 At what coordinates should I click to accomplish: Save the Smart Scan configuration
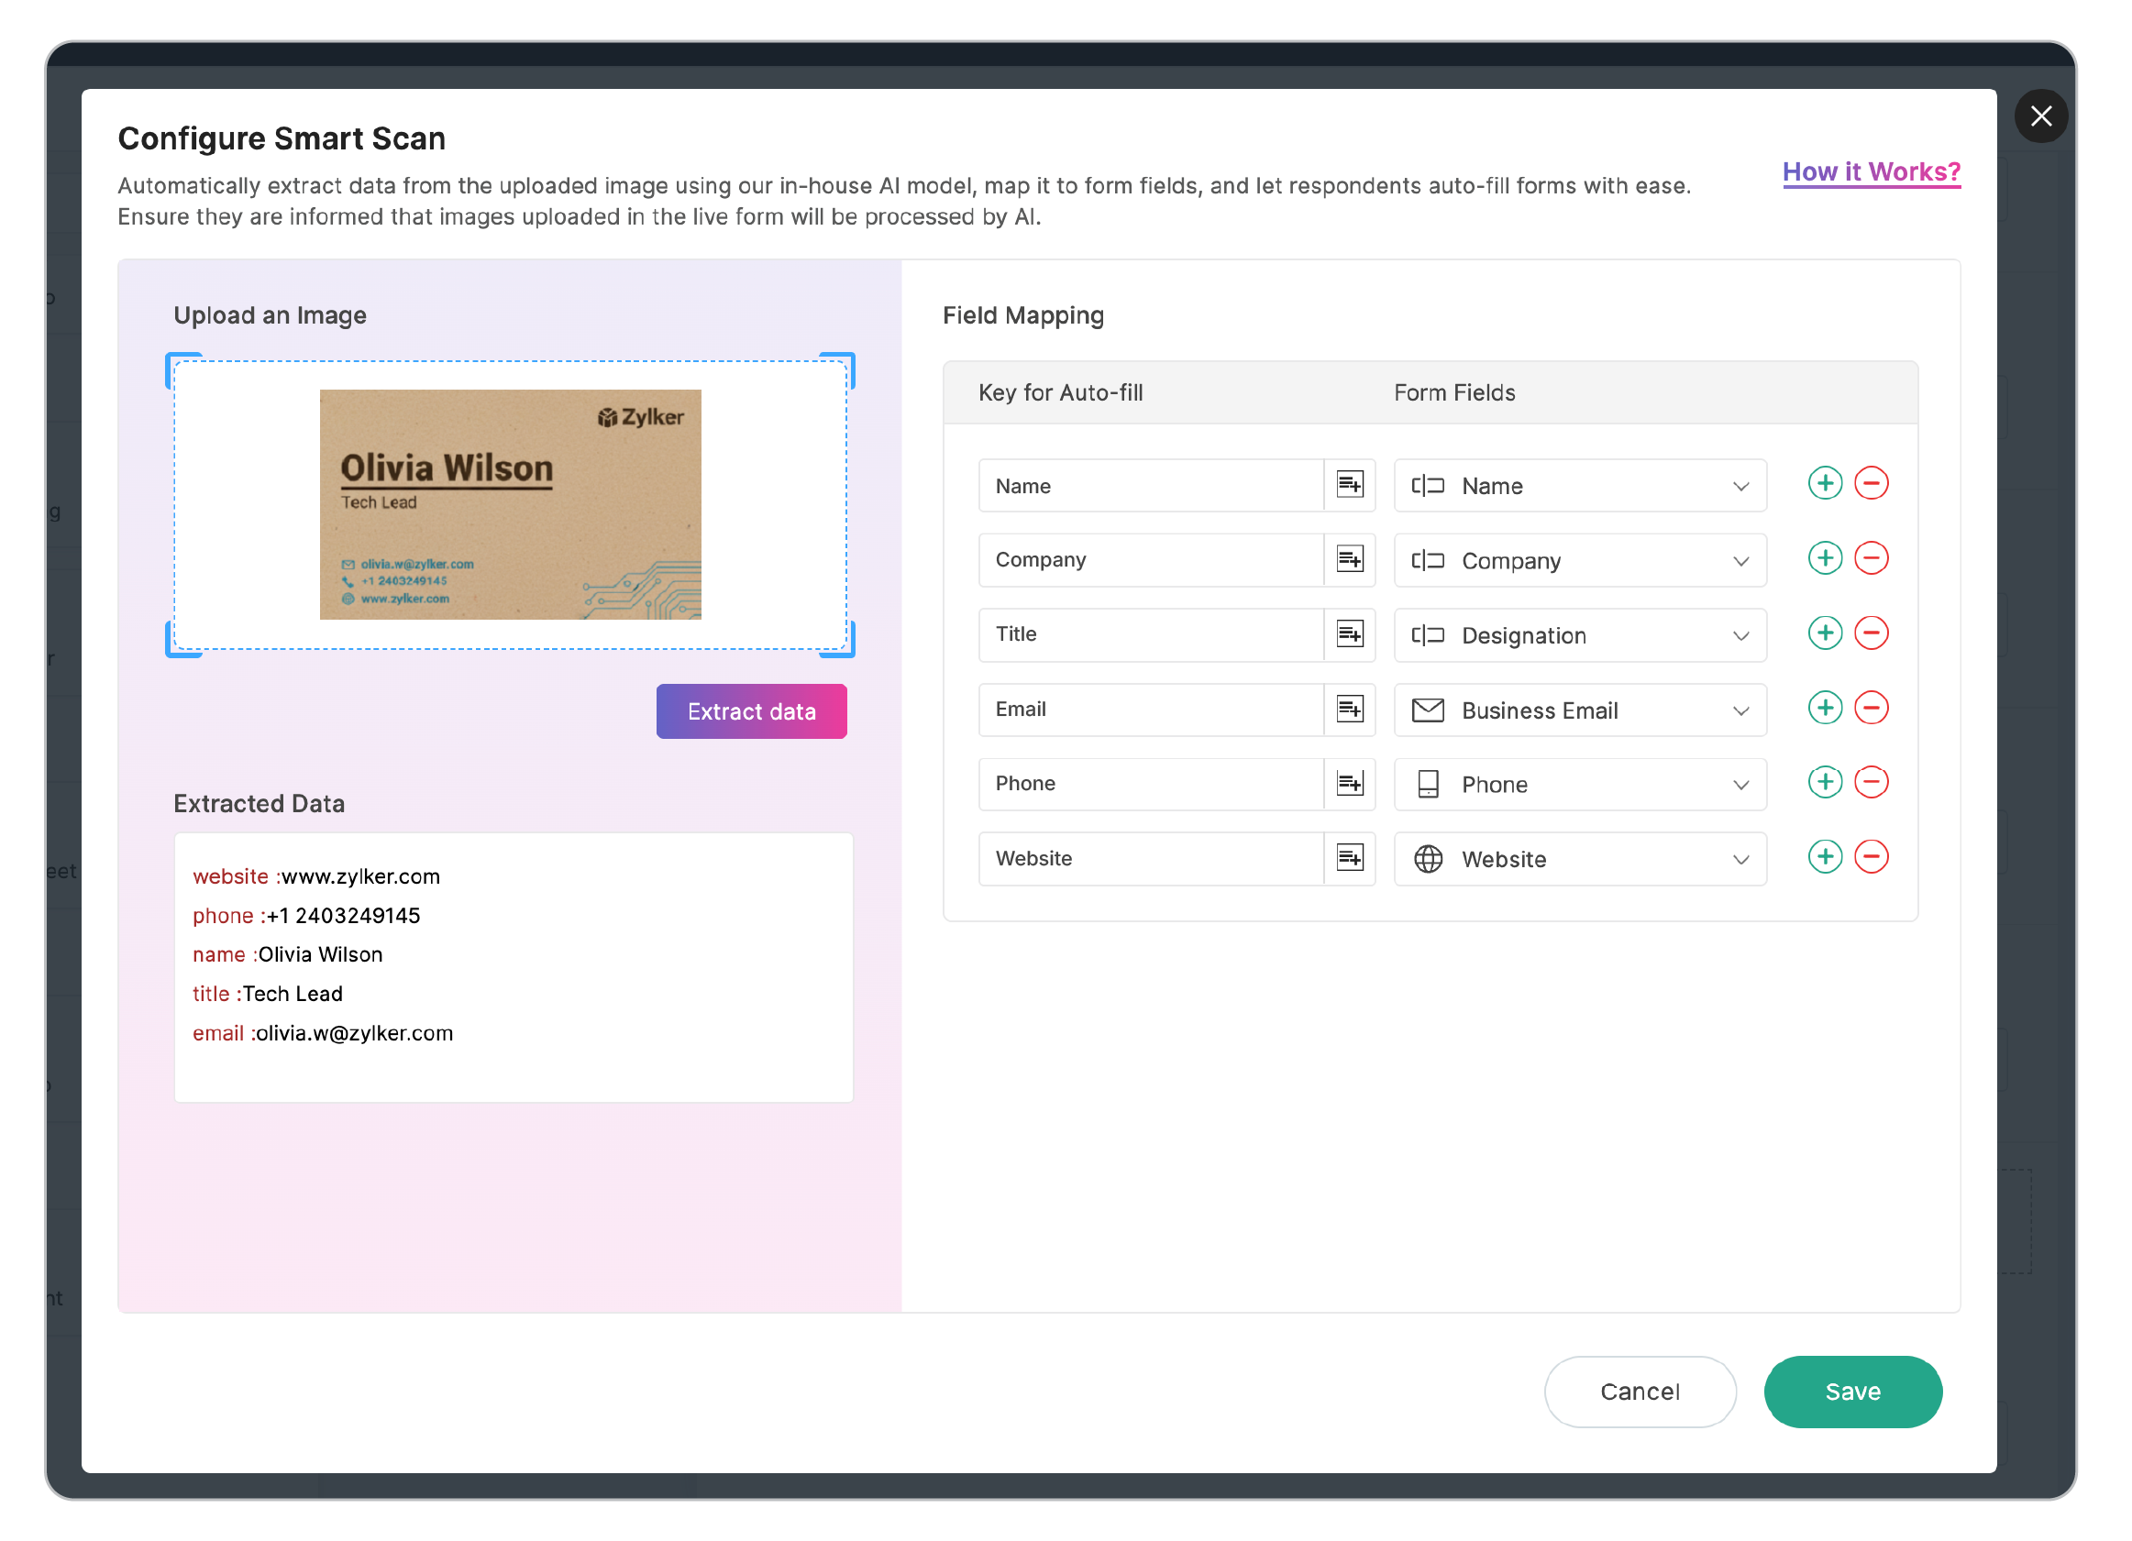1852,1392
